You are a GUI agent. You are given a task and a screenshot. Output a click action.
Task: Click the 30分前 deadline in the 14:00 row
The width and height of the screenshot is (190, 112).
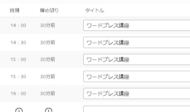point(48,25)
